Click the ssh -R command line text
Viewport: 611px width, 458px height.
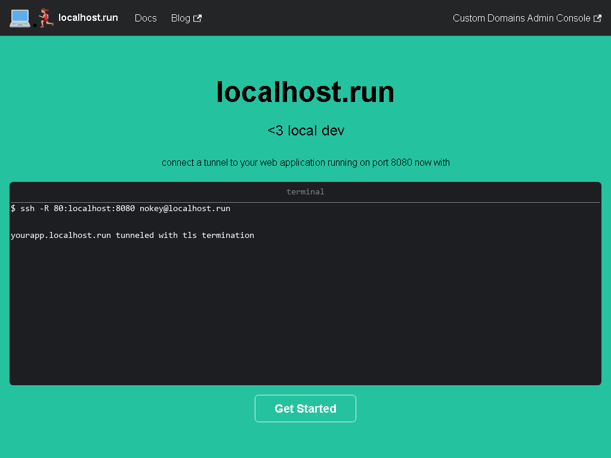121,208
